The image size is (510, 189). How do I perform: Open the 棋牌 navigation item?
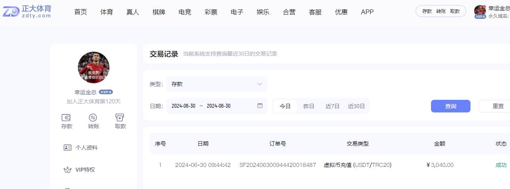(159, 12)
